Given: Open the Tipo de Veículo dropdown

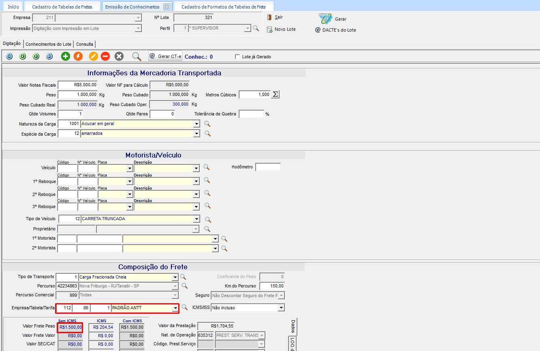Looking at the screenshot, I should [x=197, y=219].
